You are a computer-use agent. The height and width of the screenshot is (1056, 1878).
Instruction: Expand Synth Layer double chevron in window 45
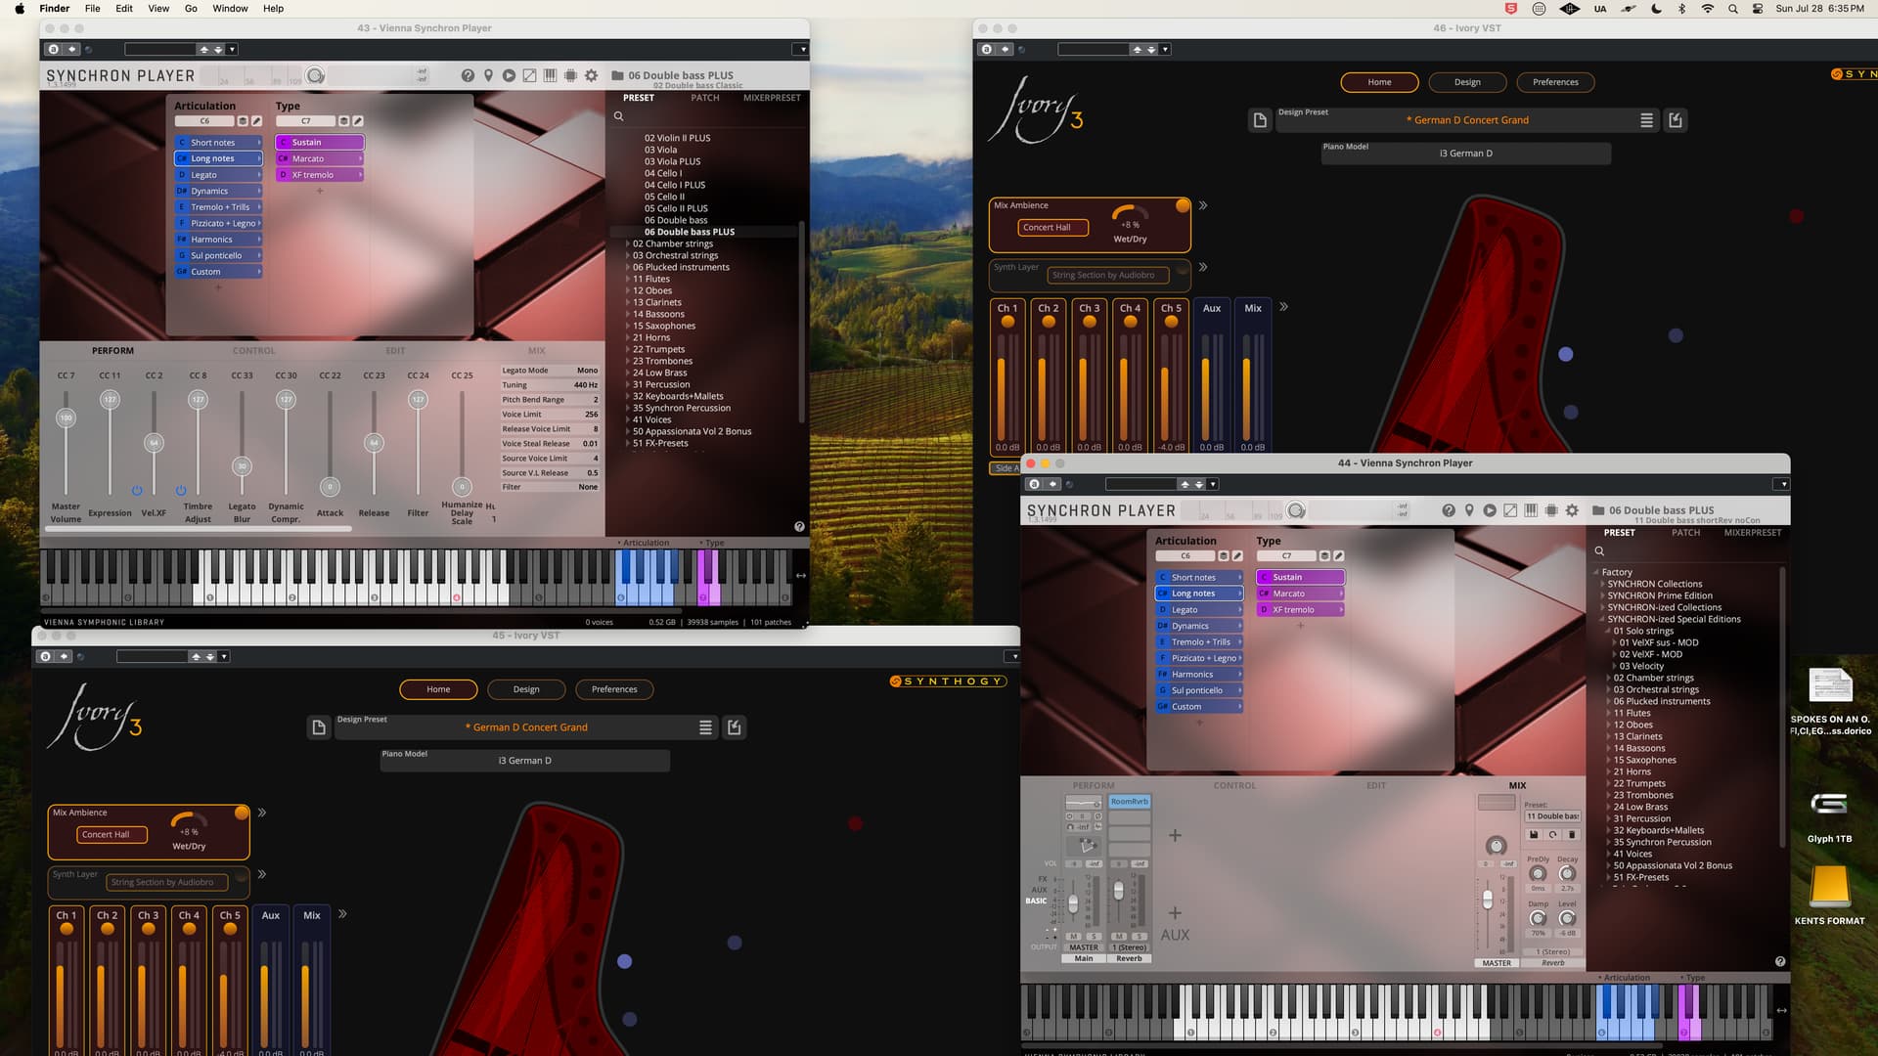coord(262,874)
